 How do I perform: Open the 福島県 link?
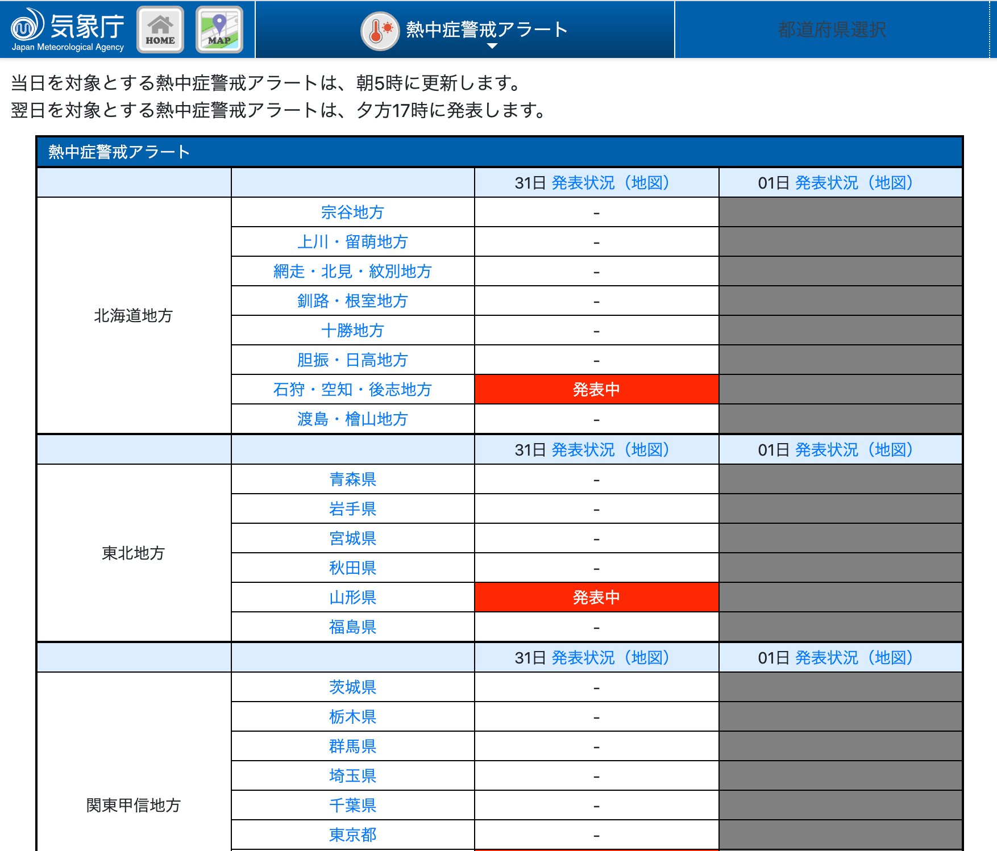pyautogui.click(x=352, y=627)
